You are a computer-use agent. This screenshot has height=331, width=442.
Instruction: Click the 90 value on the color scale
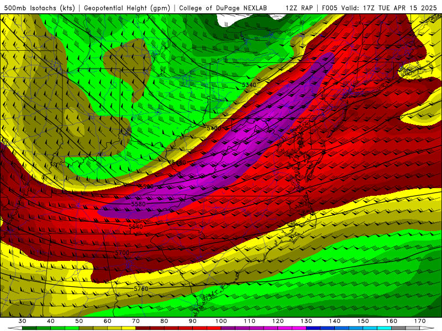[x=193, y=321]
